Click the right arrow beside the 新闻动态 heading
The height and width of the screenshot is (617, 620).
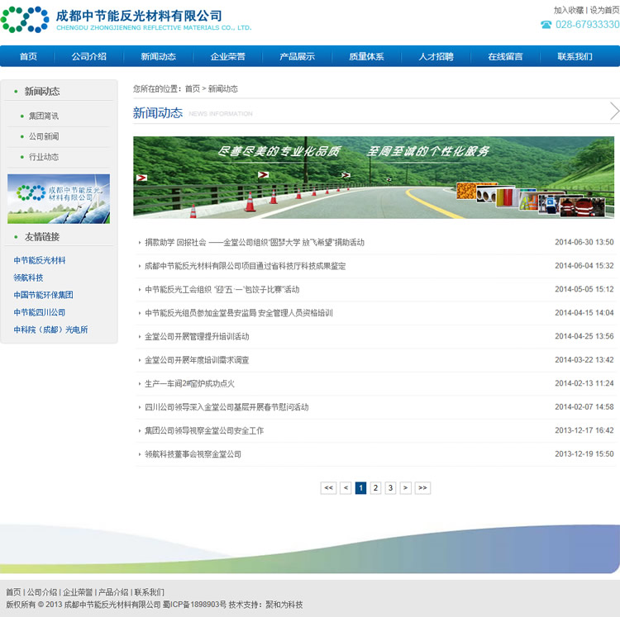point(614,112)
